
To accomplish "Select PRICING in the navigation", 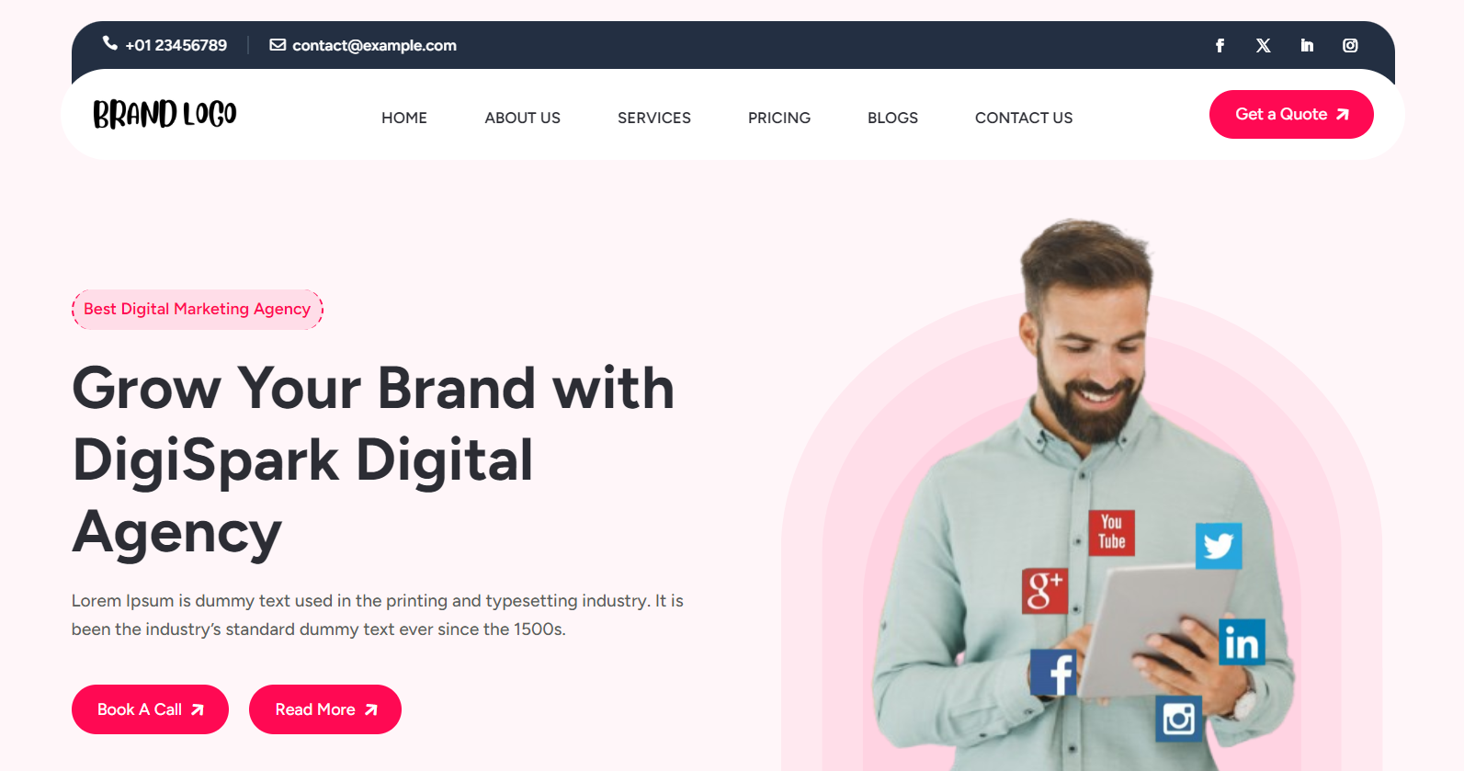I will [x=779, y=118].
